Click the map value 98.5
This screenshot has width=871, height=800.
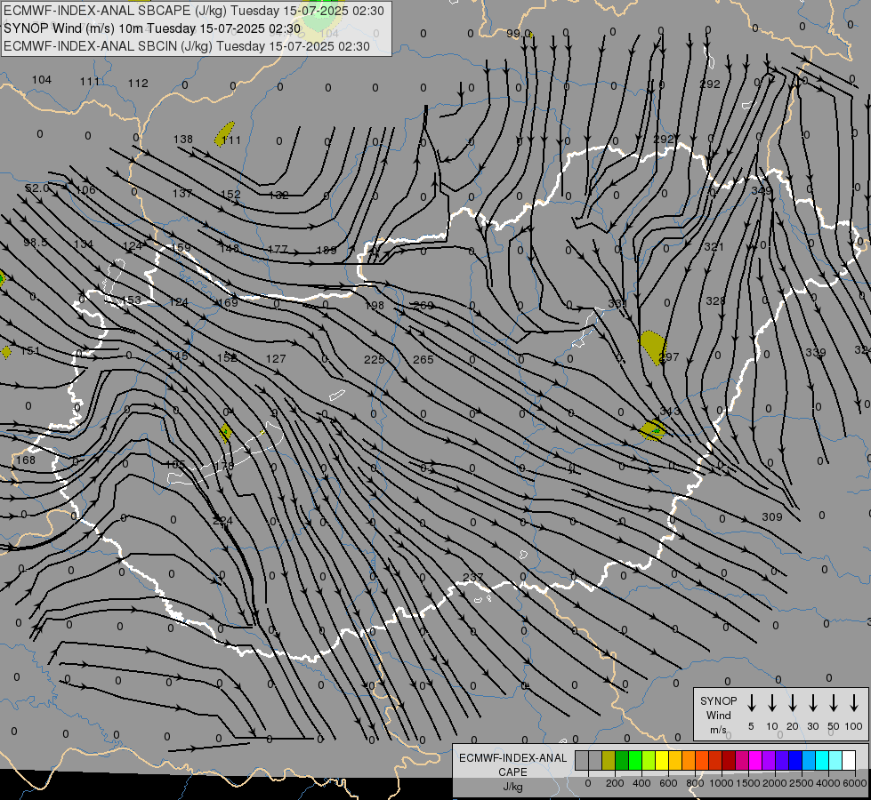click(x=36, y=242)
